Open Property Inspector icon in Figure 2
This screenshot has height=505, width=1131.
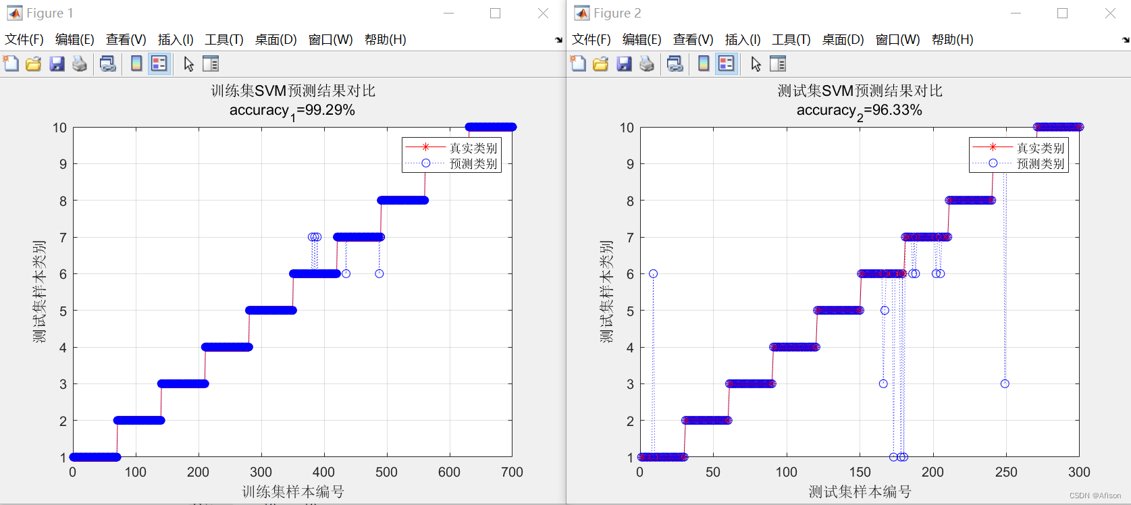[x=778, y=64]
